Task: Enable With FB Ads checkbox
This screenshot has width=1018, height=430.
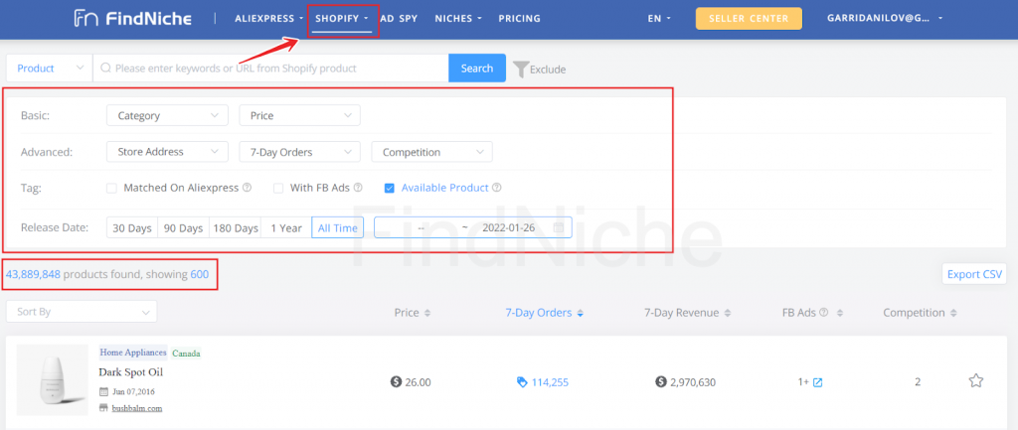Action: tap(278, 188)
